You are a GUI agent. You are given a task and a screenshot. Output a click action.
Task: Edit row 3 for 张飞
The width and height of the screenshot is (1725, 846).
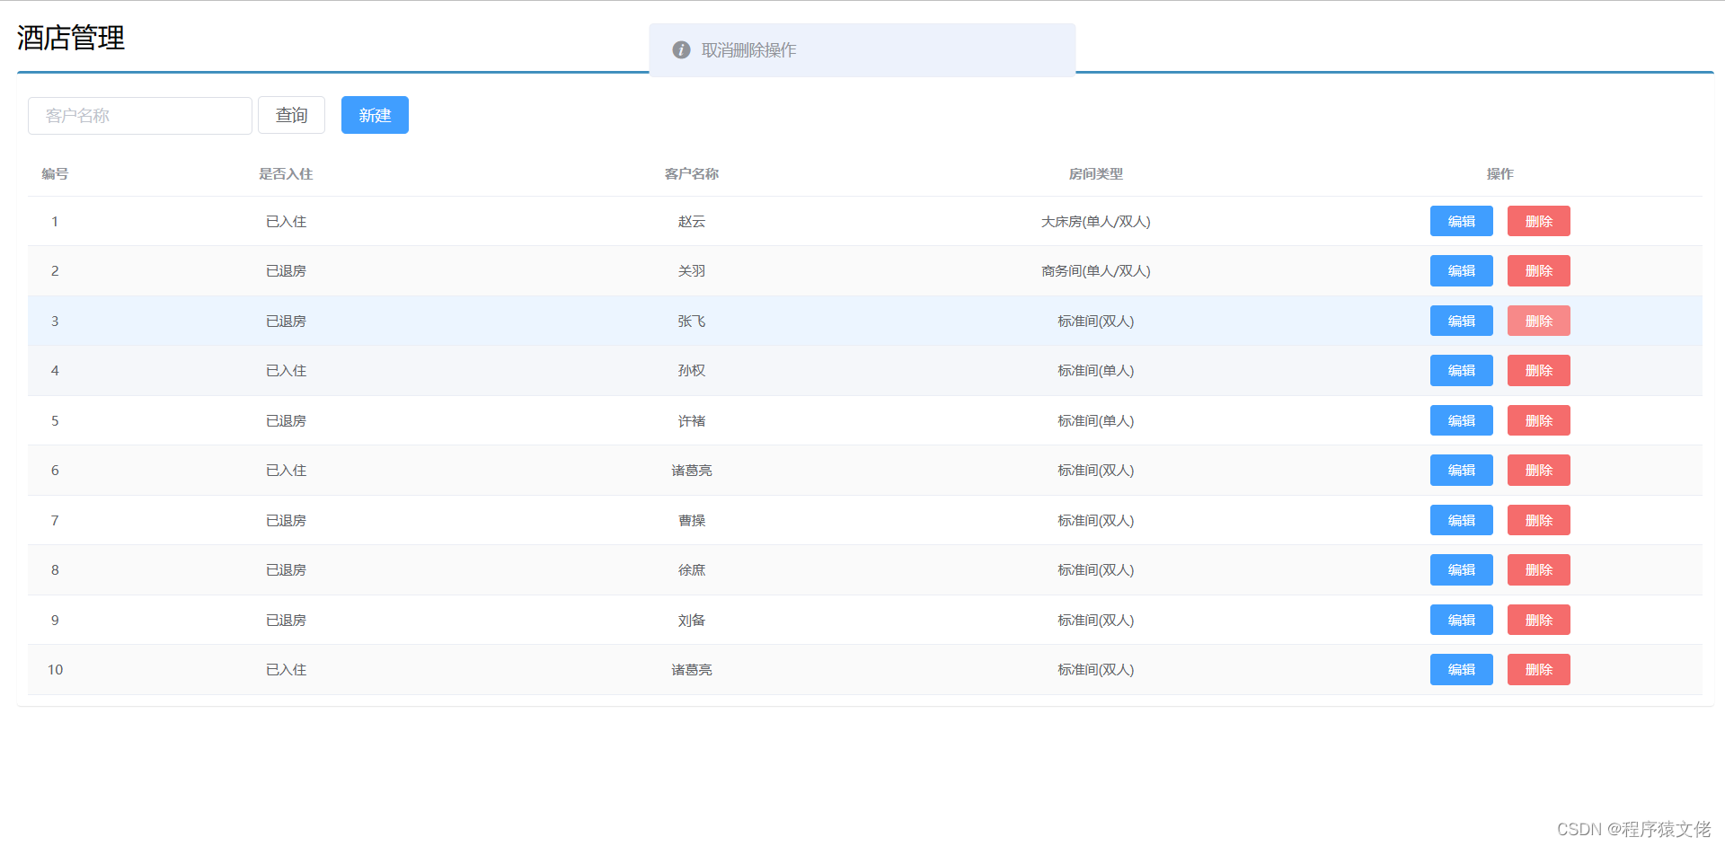tap(1461, 321)
